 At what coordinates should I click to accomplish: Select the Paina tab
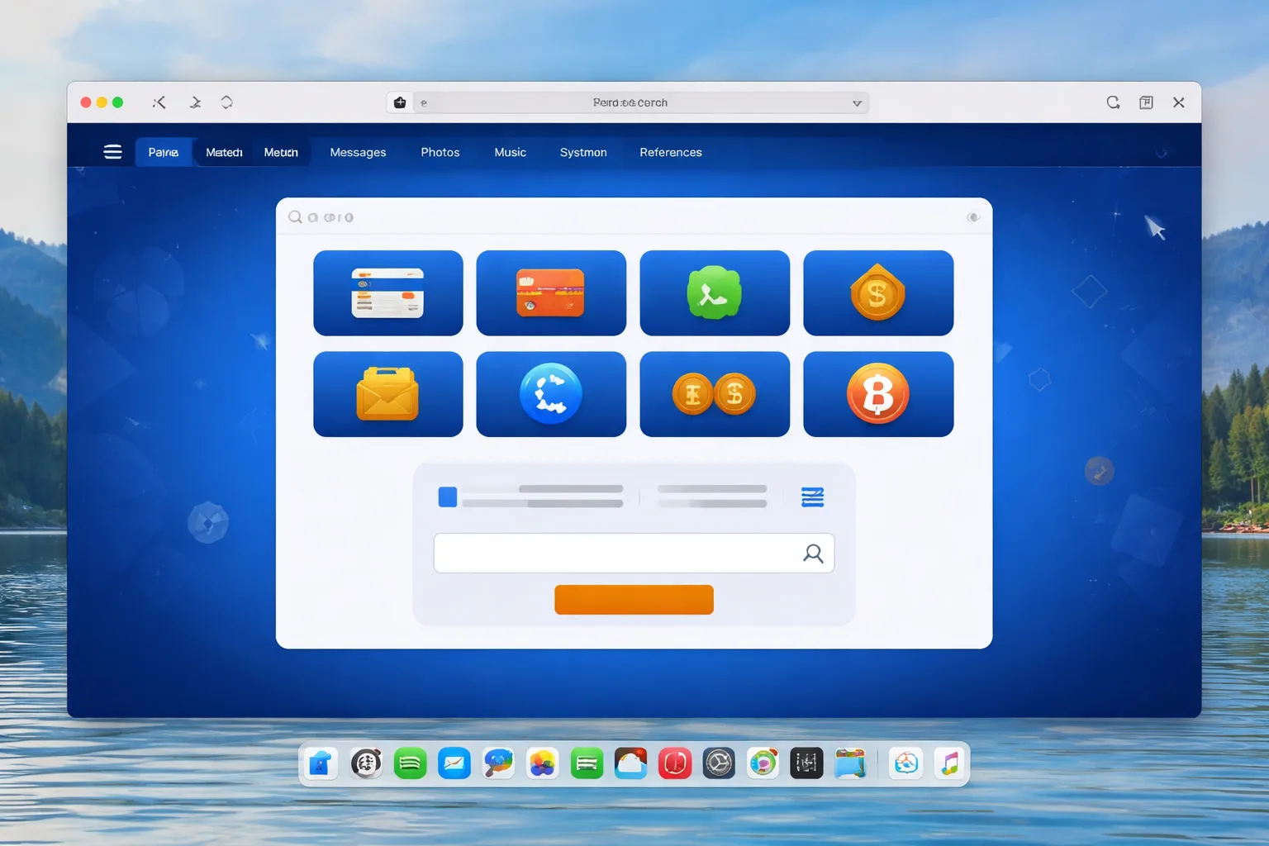pyautogui.click(x=164, y=152)
